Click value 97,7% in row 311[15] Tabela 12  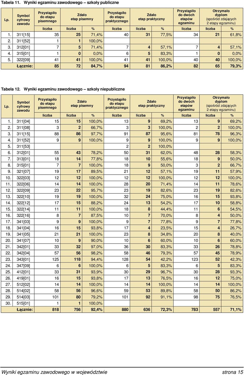tap(97, 134)
